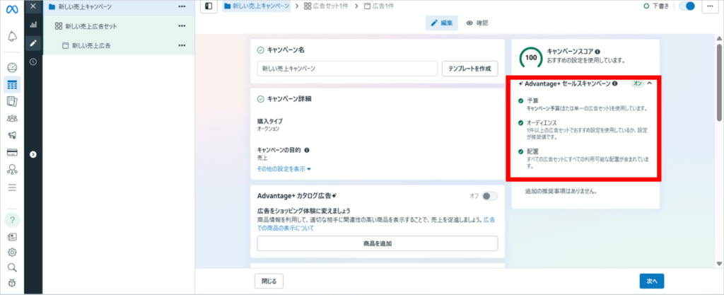This screenshot has width=724, height=295.
Task: Click the page vertical scrollbar
Action: click(x=719, y=83)
